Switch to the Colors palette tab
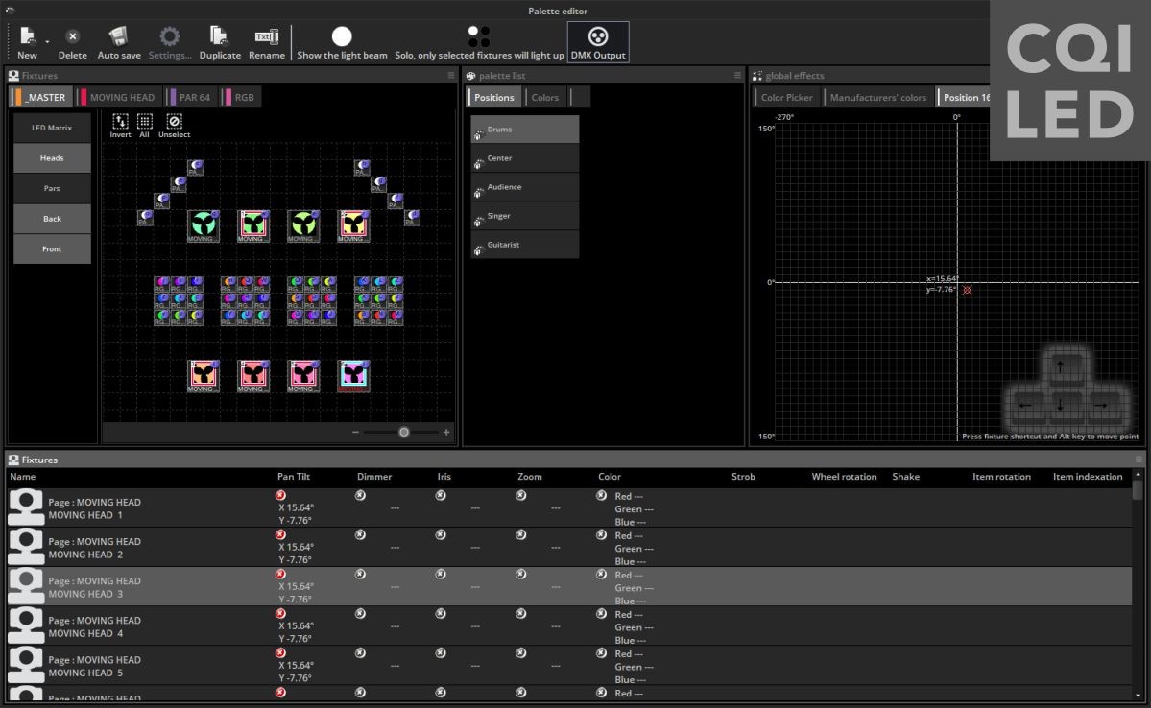This screenshot has width=1151, height=708. click(x=544, y=97)
